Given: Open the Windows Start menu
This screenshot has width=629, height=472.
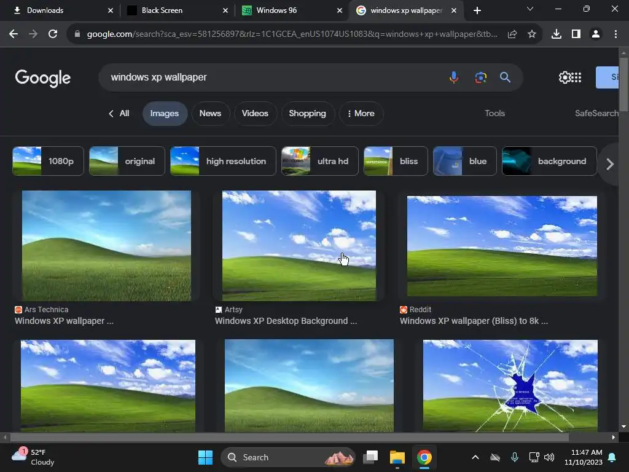Looking at the screenshot, I should coord(205,457).
